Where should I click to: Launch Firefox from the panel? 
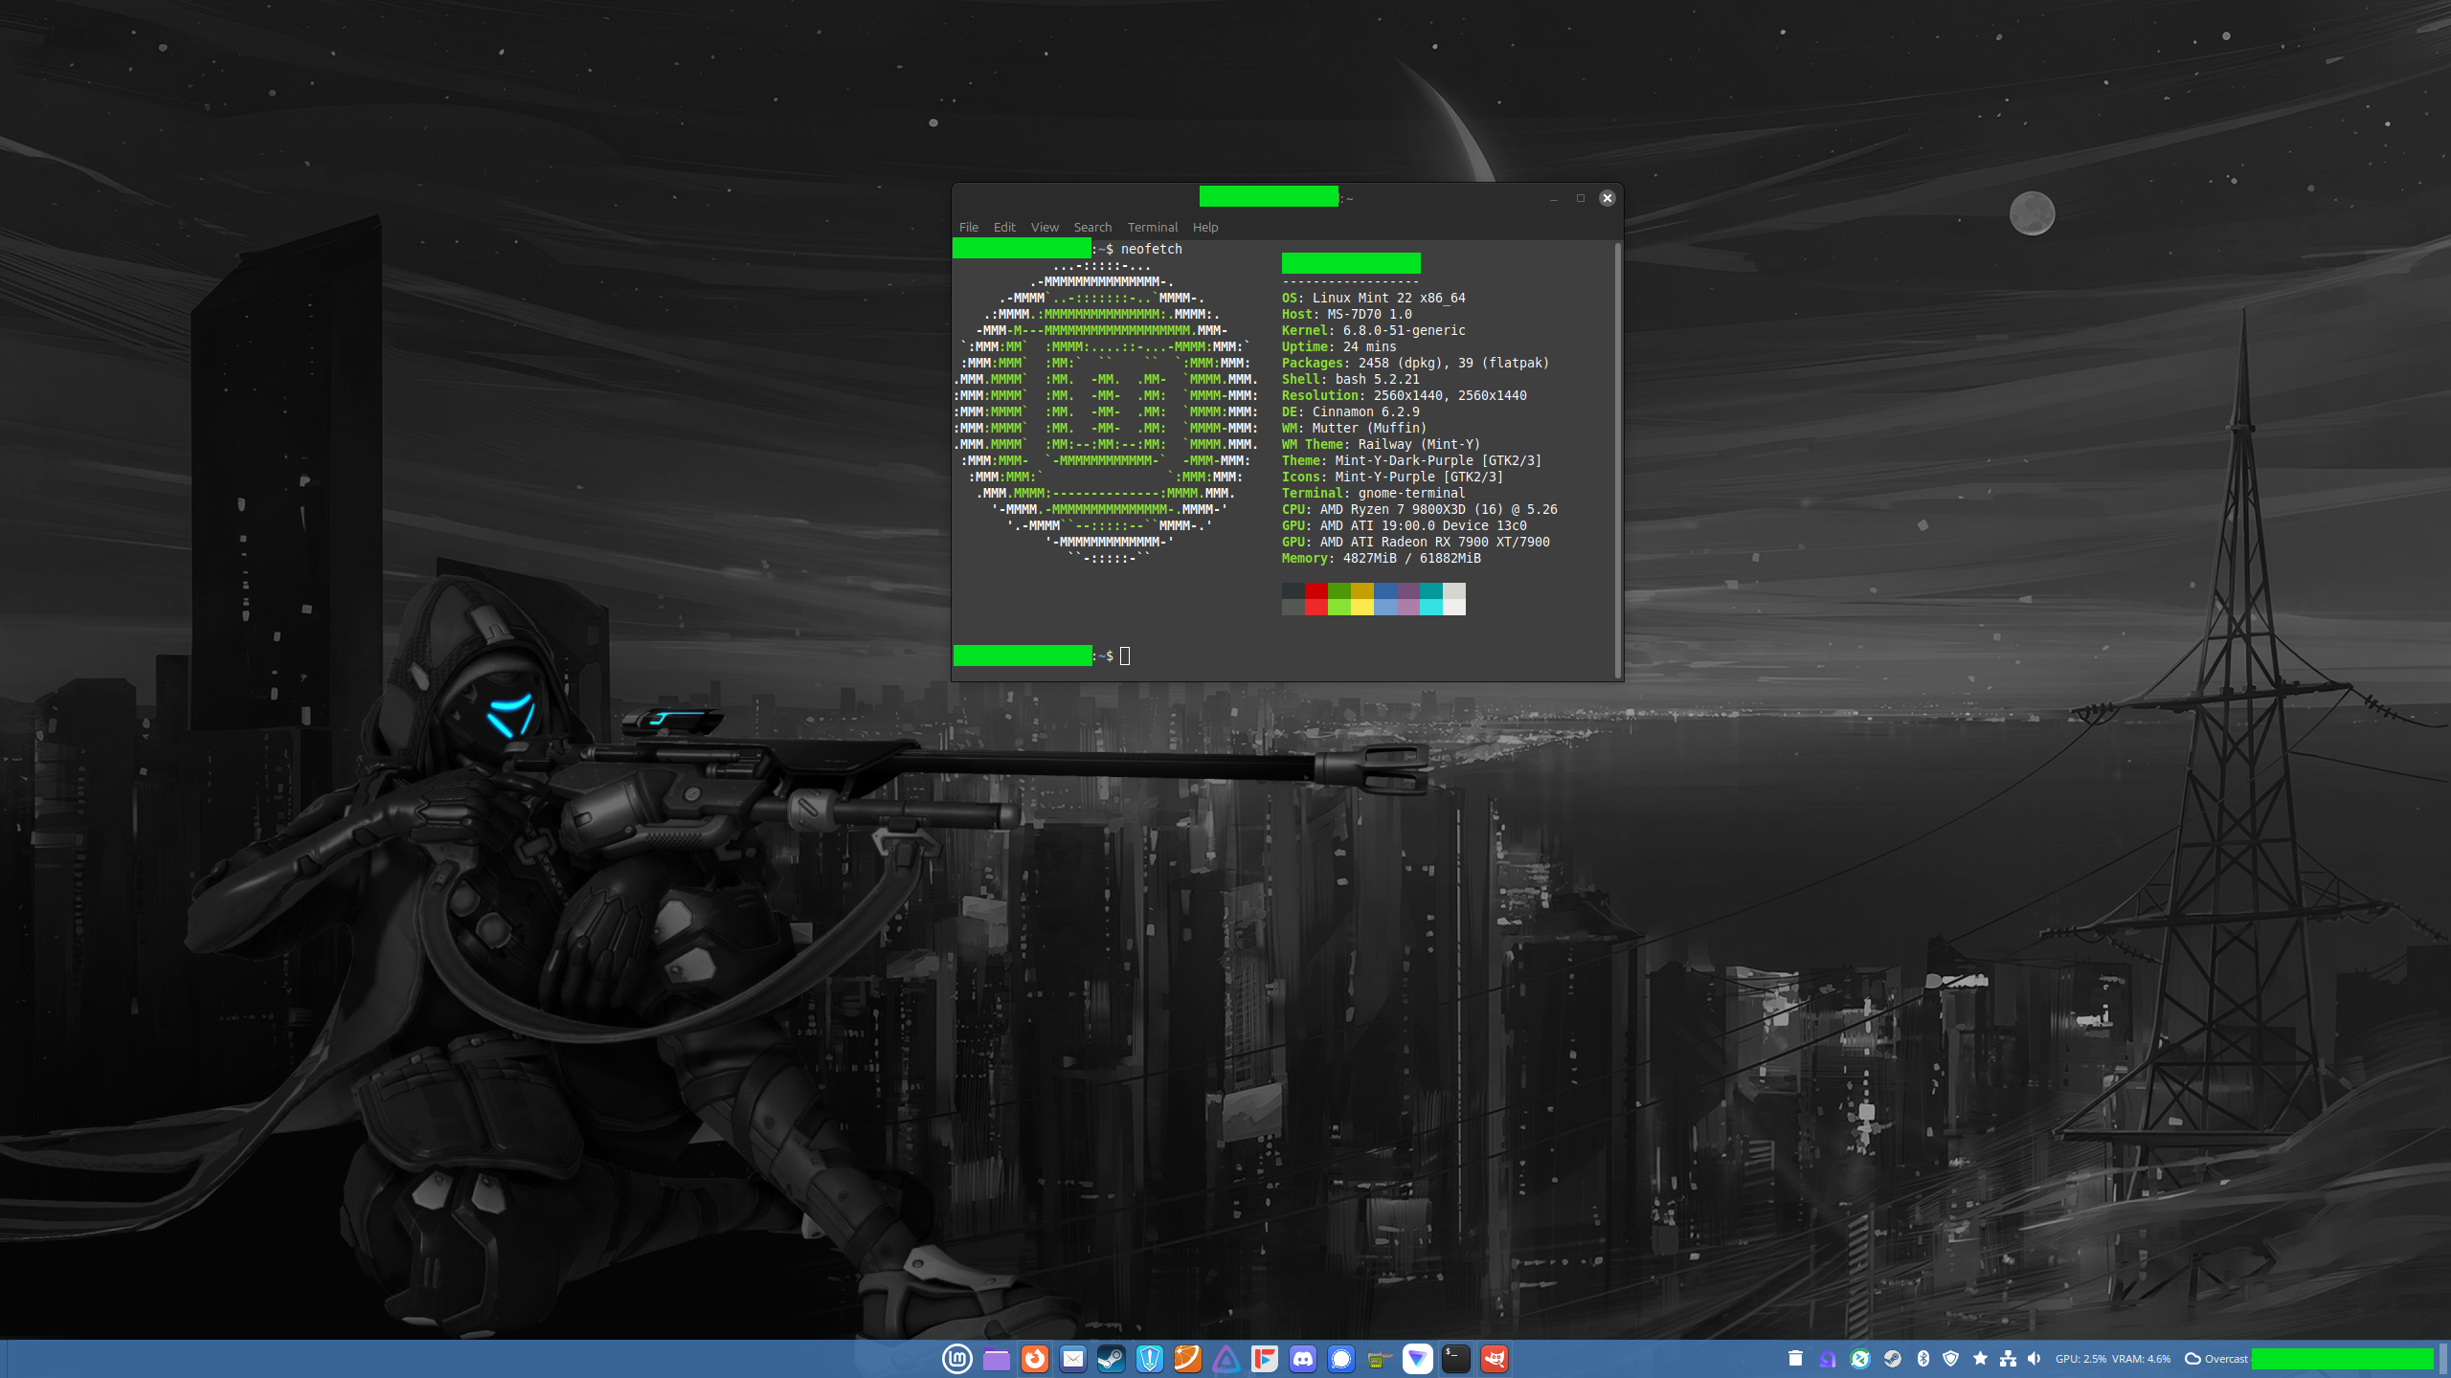(x=1034, y=1359)
